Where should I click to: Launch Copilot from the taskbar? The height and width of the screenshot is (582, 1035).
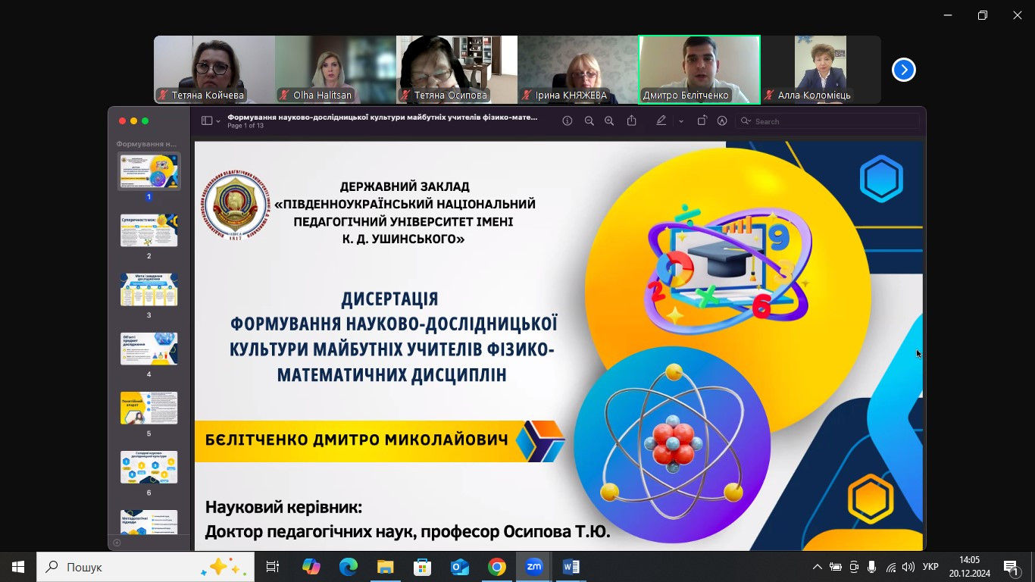click(311, 567)
